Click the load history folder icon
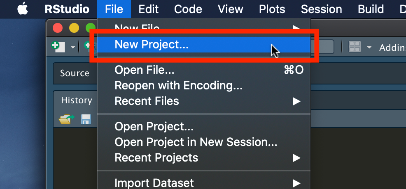This screenshot has height=189, width=406. pos(66,119)
